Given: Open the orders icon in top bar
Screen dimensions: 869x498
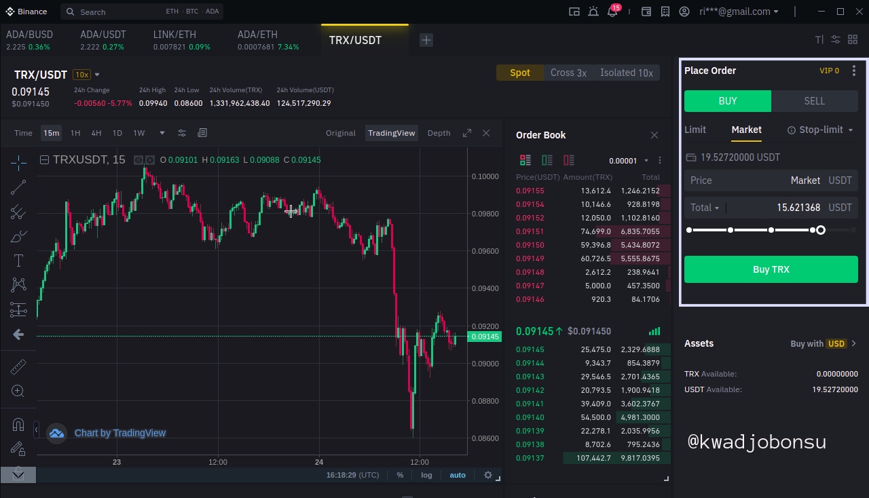Looking at the screenshot, I should coord(665,12).
